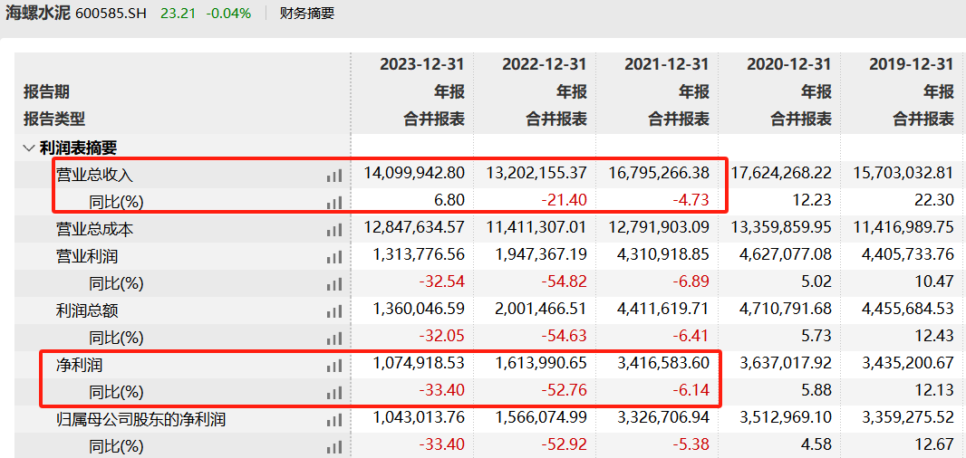966x458 pixels.
Task: Open chart icon for 营业利润 同比(%) row
Action: coord(333,284)
